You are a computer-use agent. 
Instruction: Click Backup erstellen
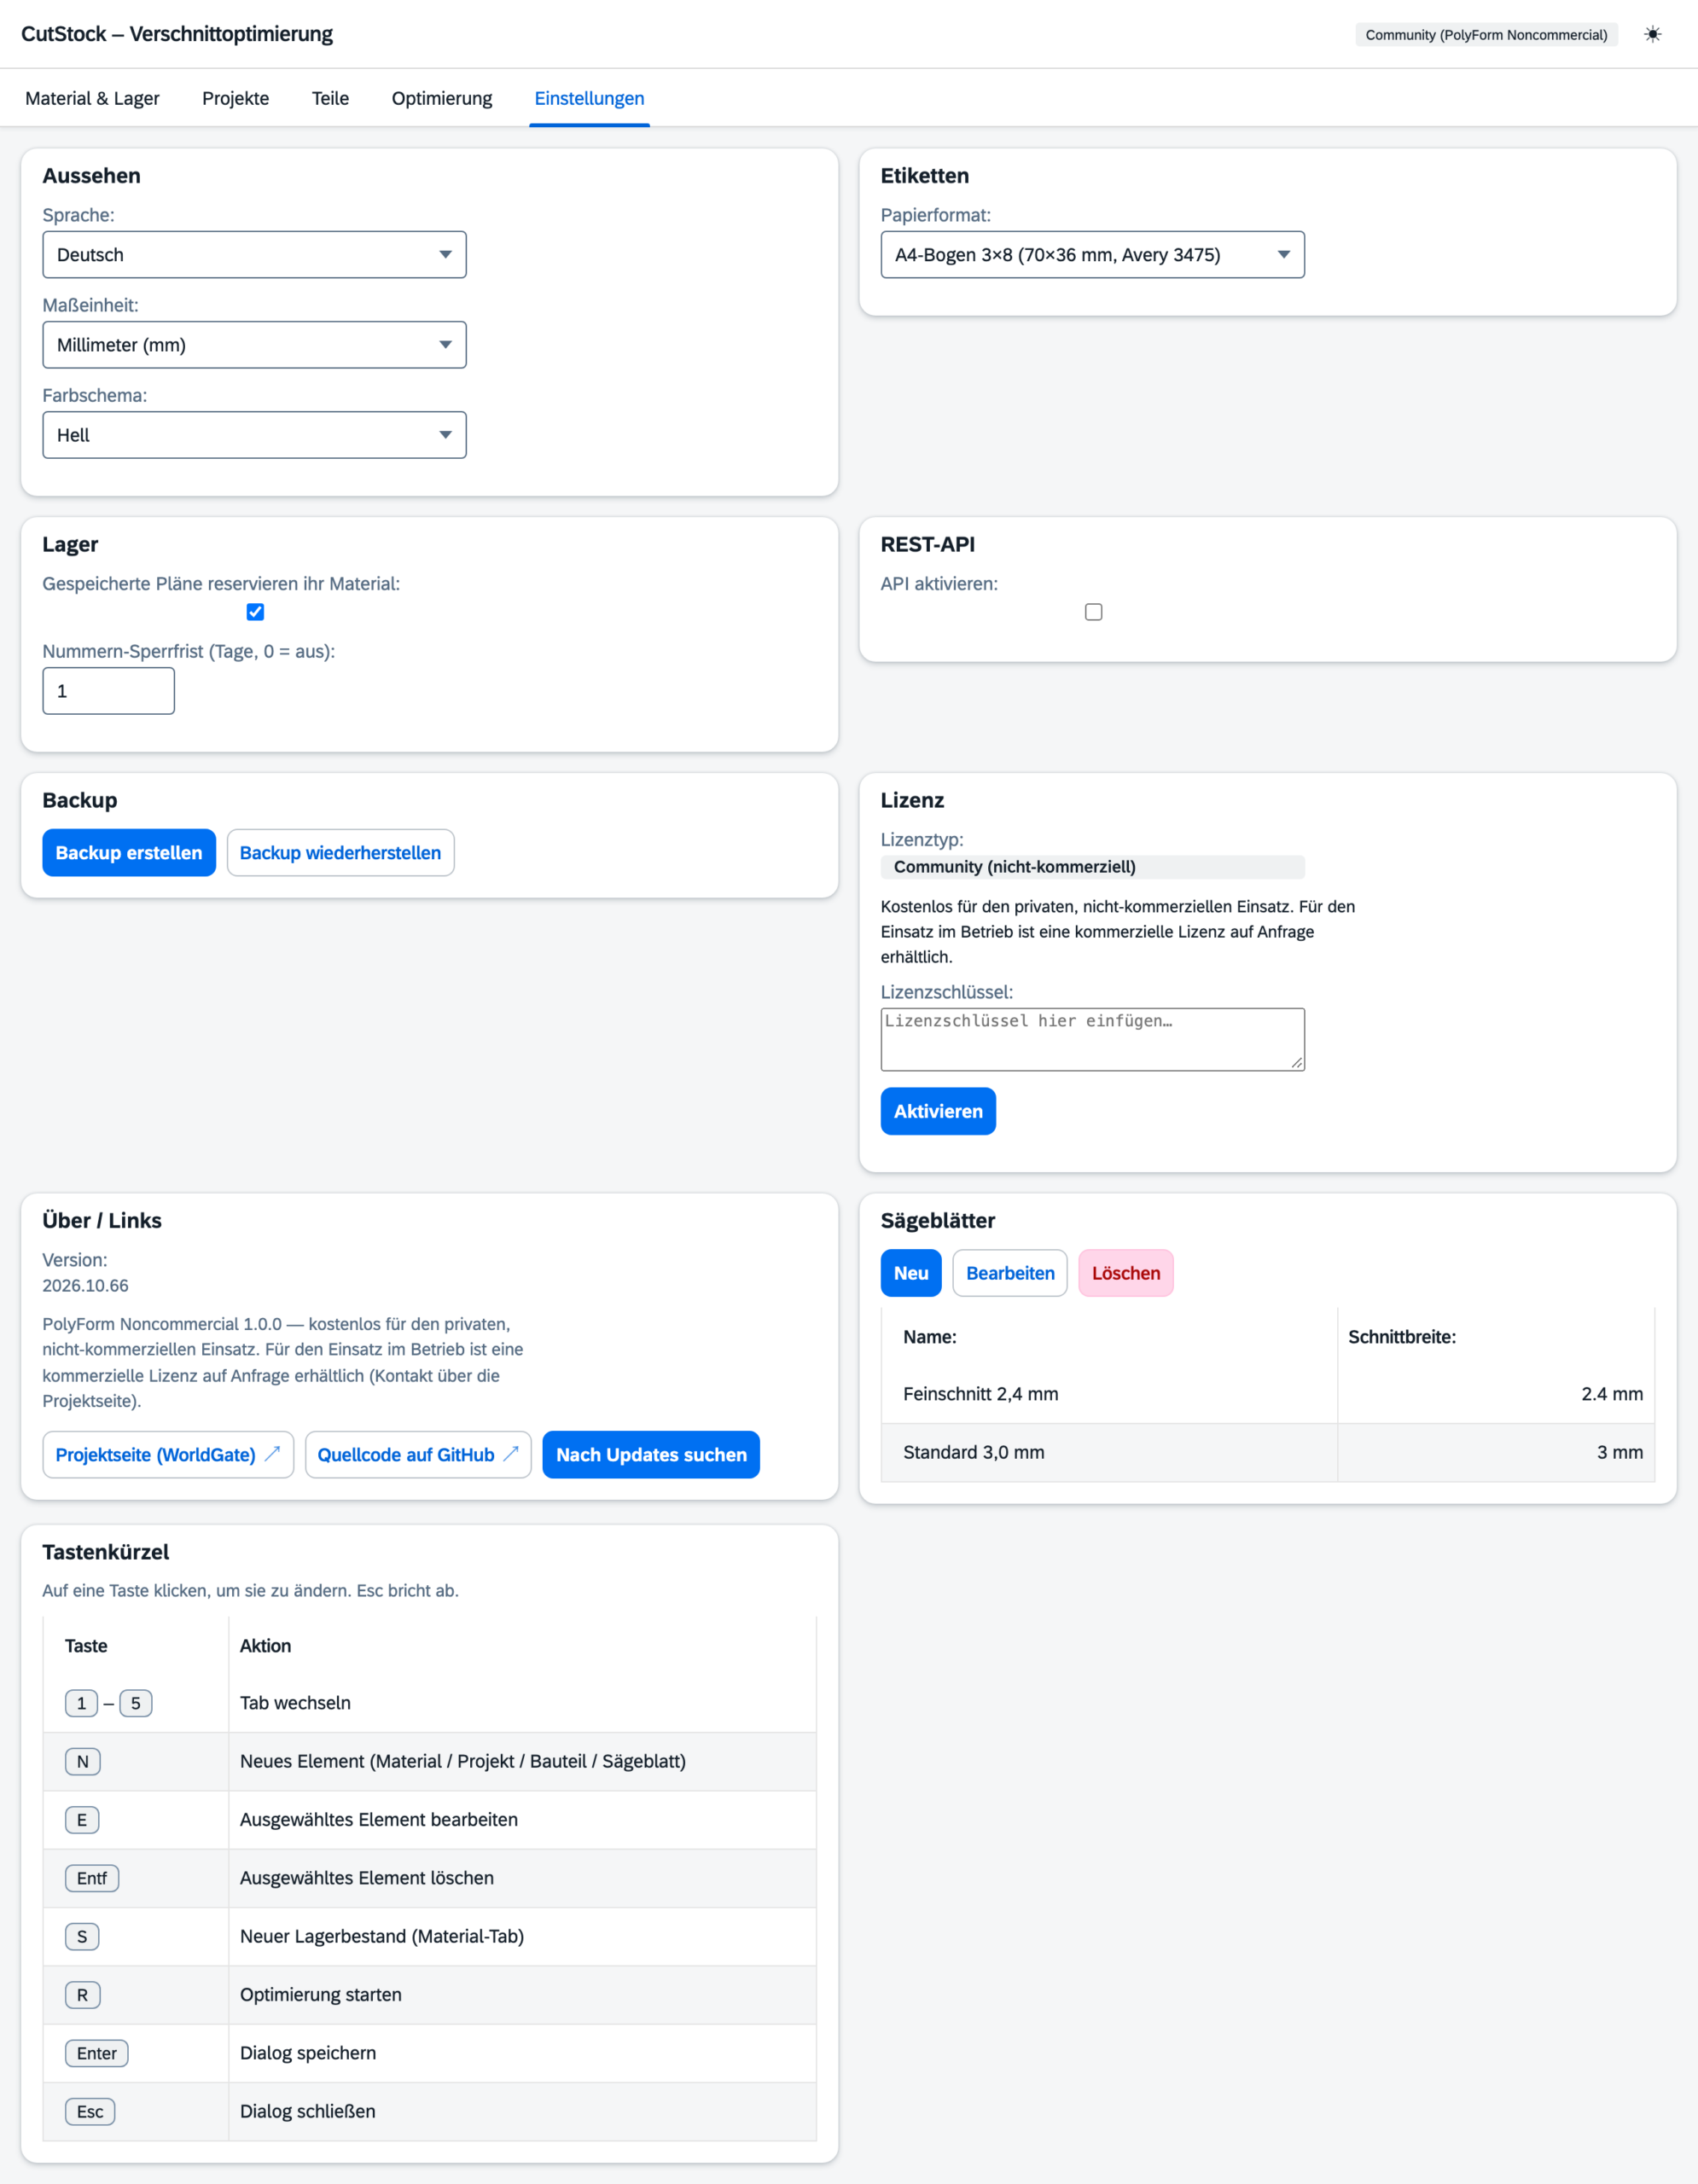(x=129, y=853)
